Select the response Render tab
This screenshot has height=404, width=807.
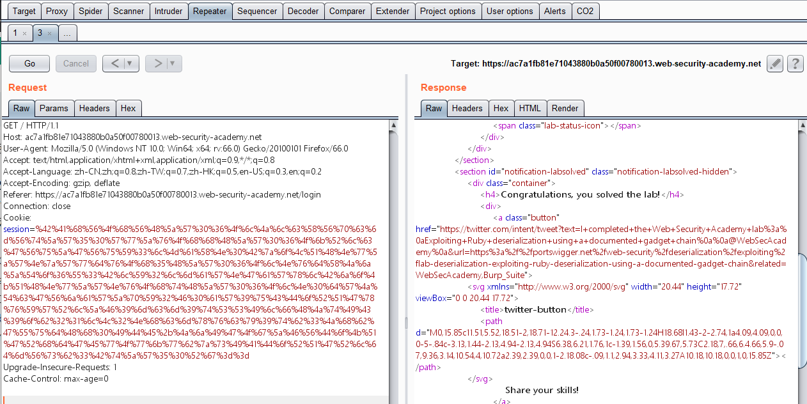[x=565, y=108]
